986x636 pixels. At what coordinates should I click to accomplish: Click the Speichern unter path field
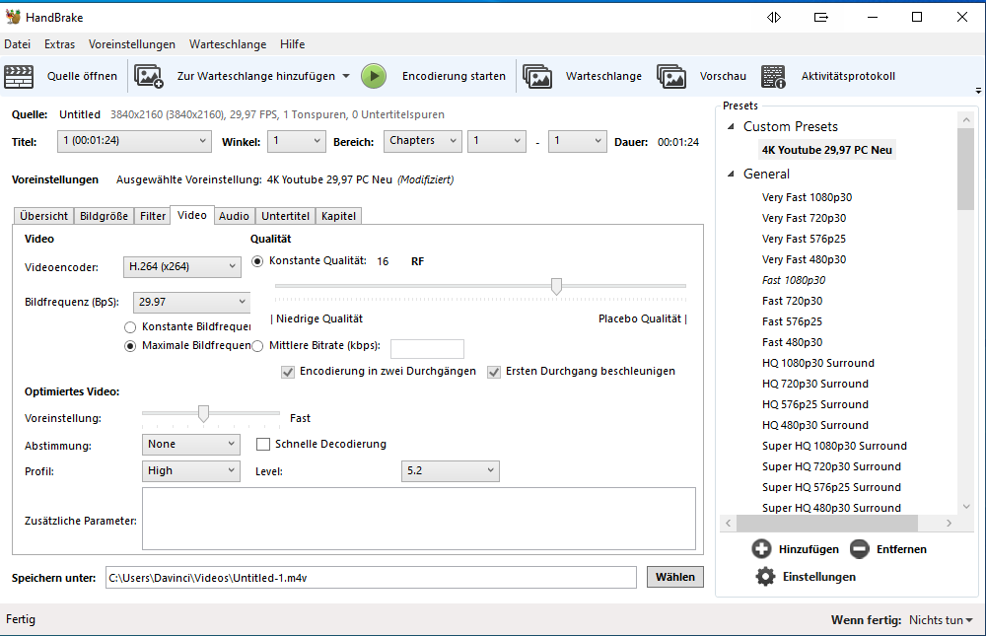pyautogui.click(x=371, y=577)
